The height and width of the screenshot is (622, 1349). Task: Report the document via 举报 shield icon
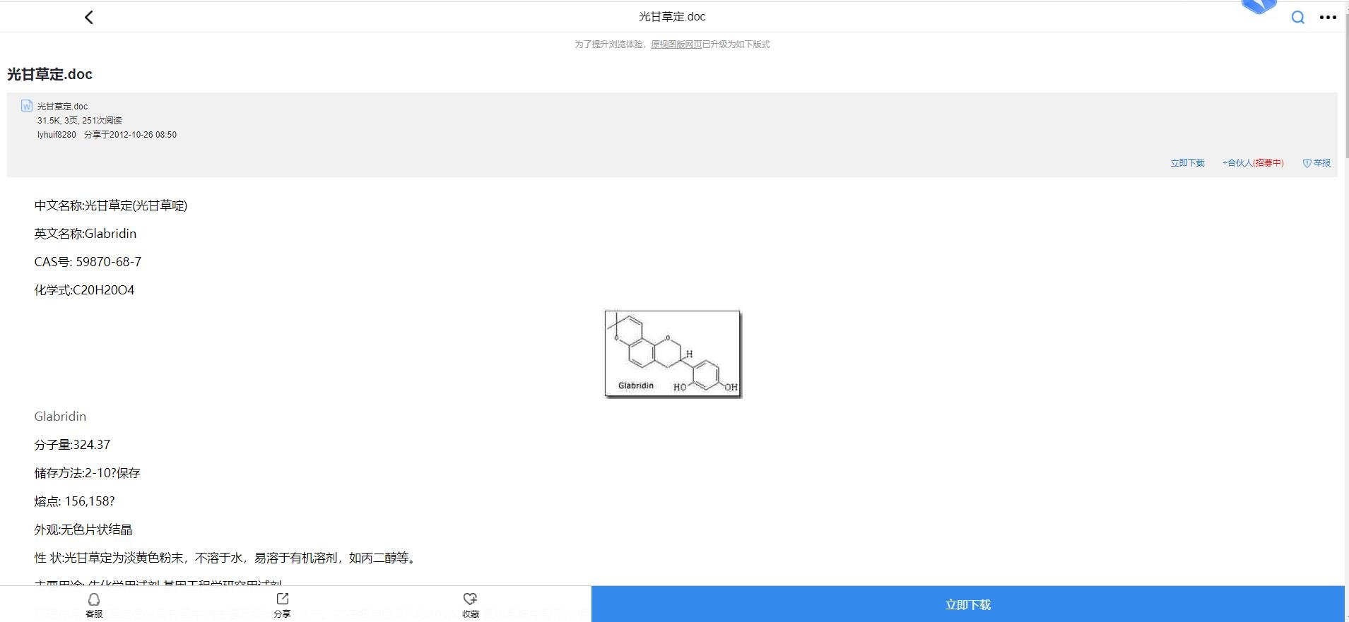point(1316,163)
